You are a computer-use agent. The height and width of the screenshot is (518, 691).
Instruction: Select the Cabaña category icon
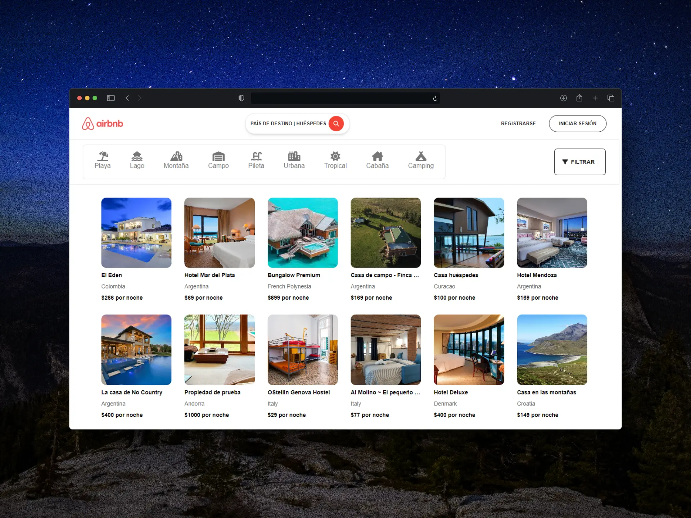[x=378, y=156]
